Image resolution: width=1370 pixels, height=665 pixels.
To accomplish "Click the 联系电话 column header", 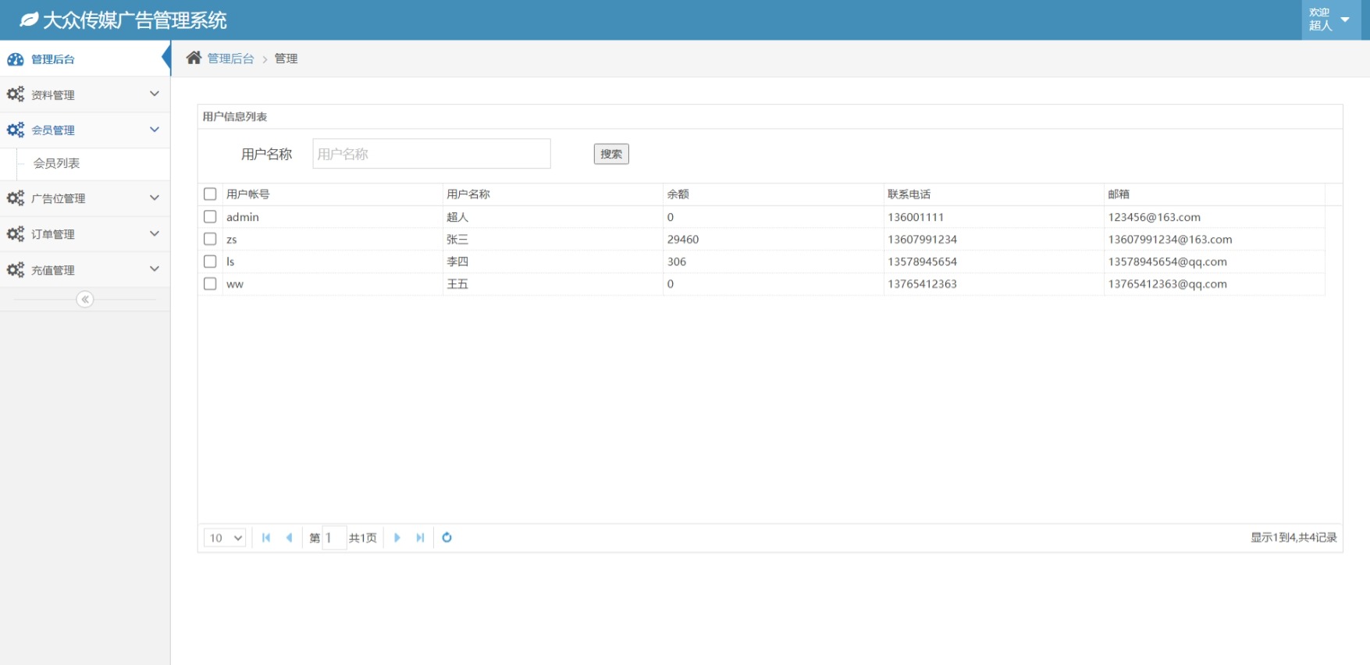I will click(x=994, y=194).
